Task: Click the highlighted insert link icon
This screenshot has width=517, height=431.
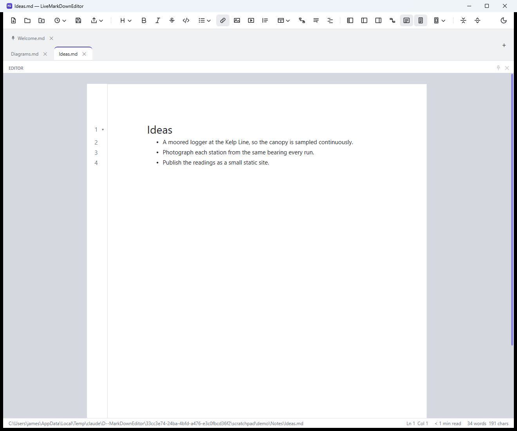Action: (223, 20)
